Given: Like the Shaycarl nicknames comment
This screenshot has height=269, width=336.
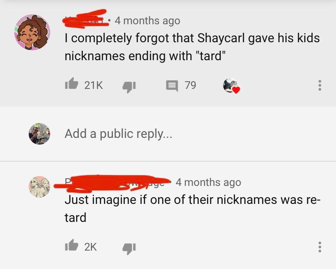Looking at the screenshot, I should 71,84.
